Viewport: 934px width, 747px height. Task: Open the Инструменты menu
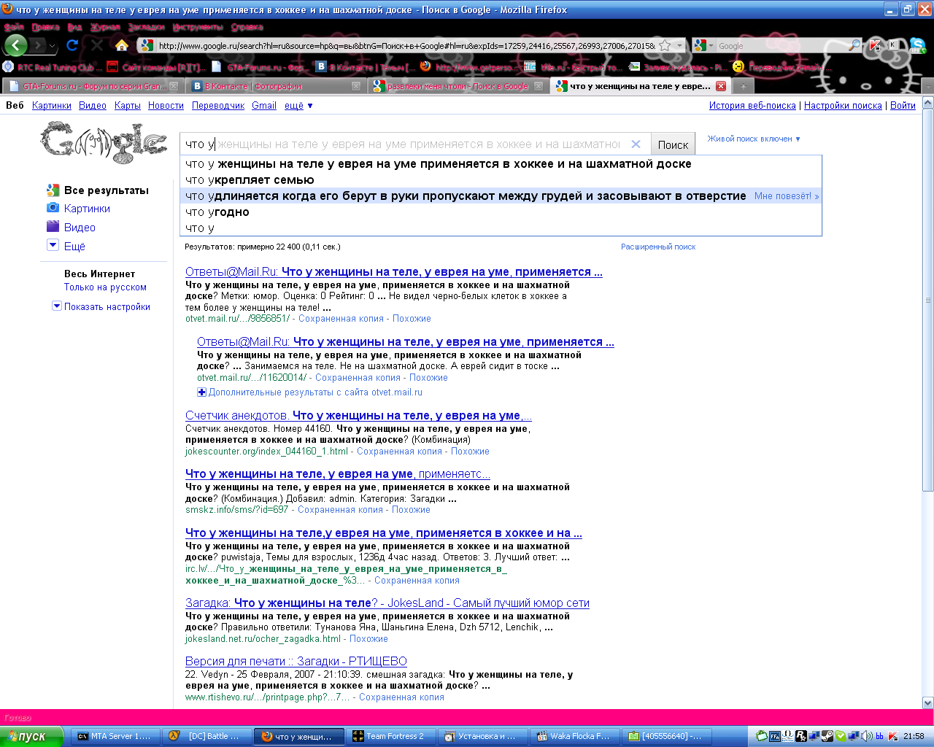tap(198, 27)
